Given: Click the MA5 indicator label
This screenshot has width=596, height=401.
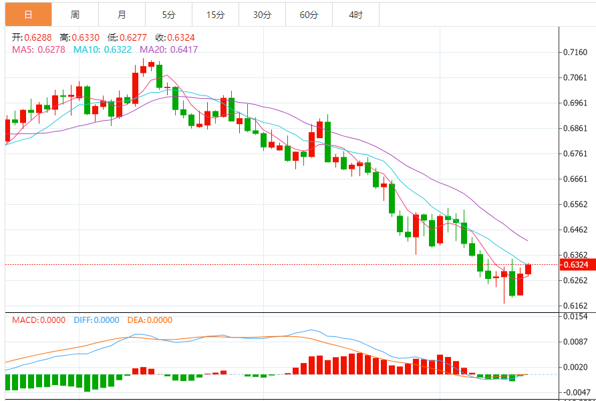Looking at the screenshot, I should pos(38,49).
